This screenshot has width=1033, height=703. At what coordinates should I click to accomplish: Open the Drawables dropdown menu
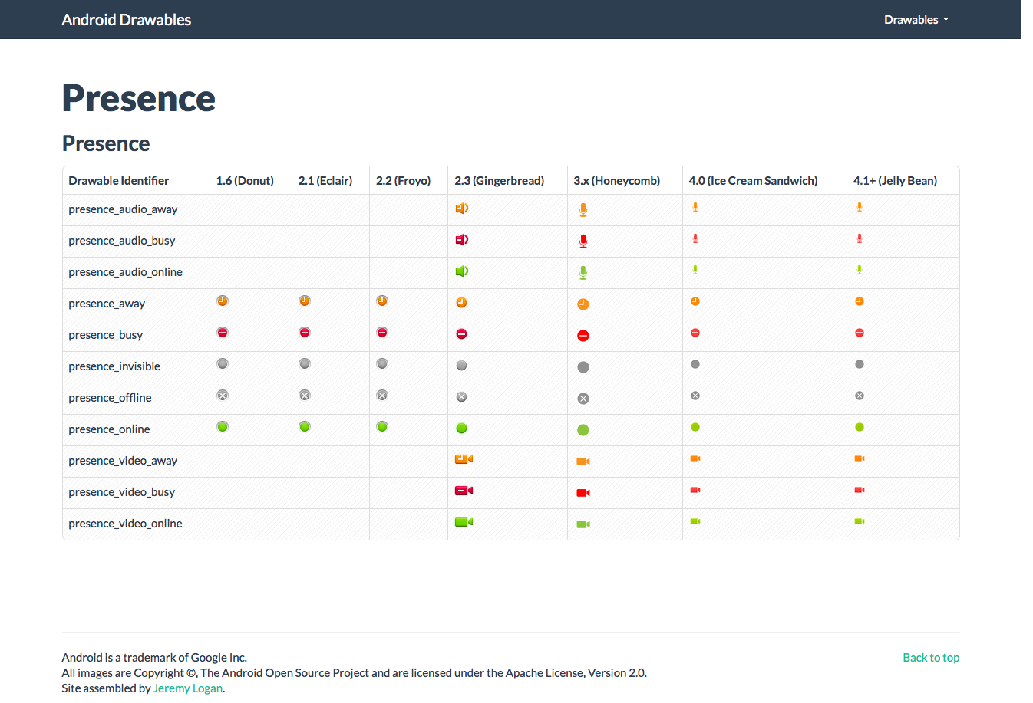coord(916,20)
